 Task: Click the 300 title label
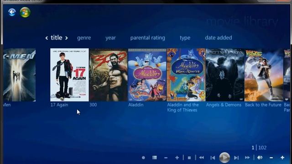click(x=93, y=105)
